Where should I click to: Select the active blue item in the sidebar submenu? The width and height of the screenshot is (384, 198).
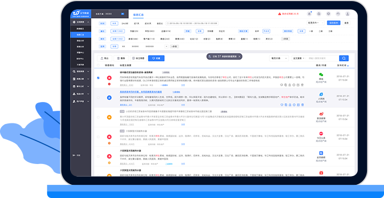(x=81, y=35)
